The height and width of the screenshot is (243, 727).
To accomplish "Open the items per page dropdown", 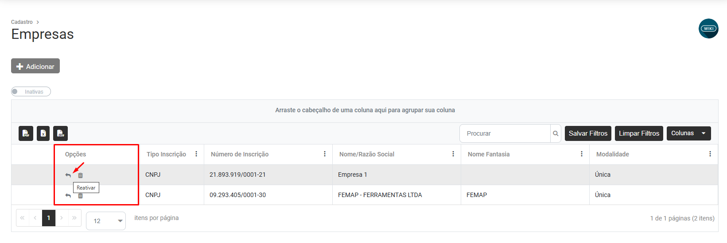I will [x=106, y=221].
